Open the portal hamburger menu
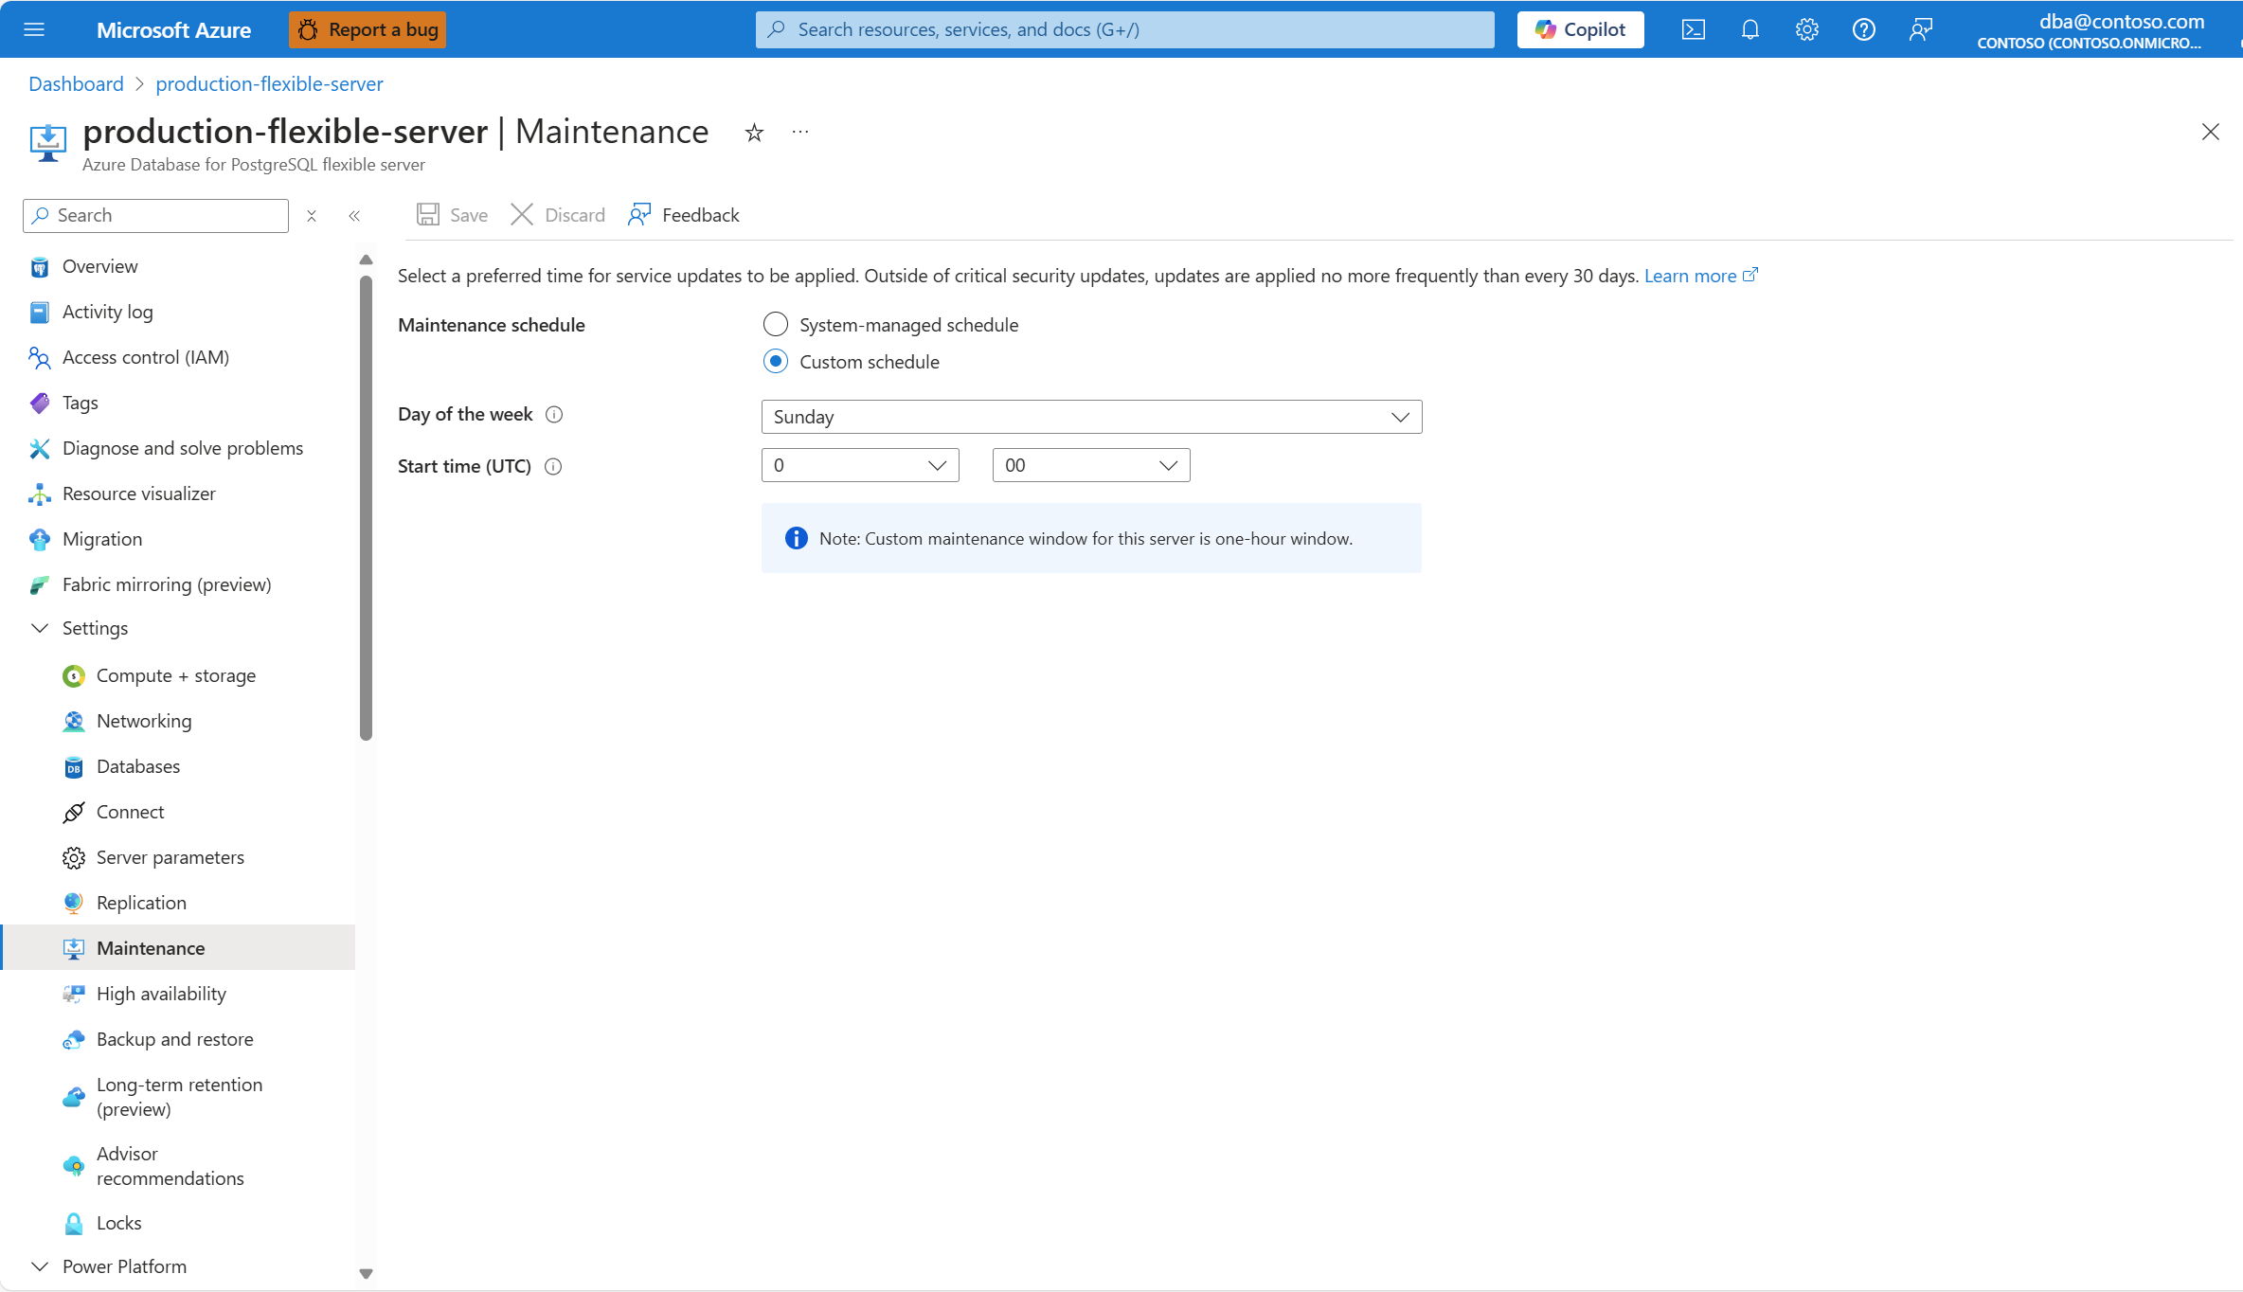Viewport: 2243px width, 1292px height. (x=34, y=29)
